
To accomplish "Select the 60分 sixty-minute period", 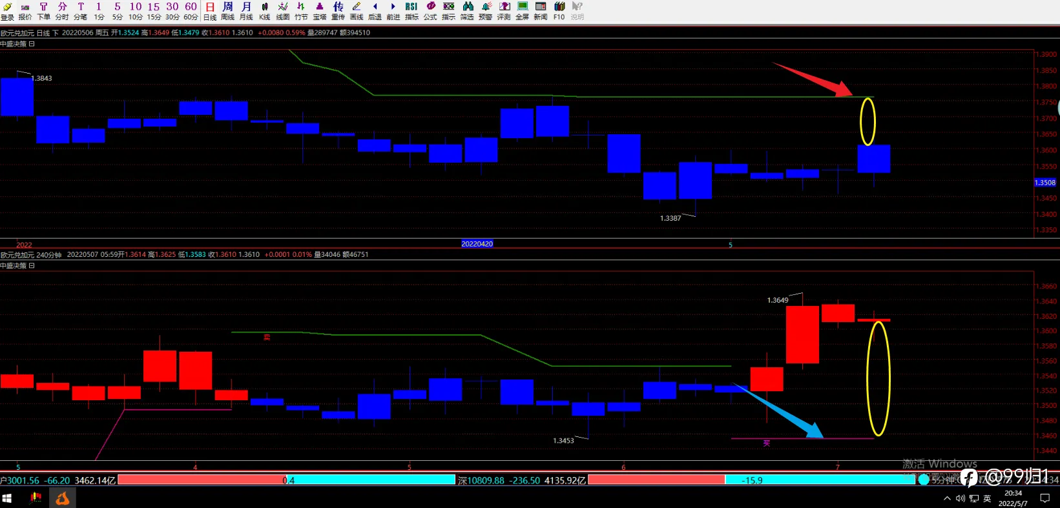I will pyautogui.click(x=191, y=11).
